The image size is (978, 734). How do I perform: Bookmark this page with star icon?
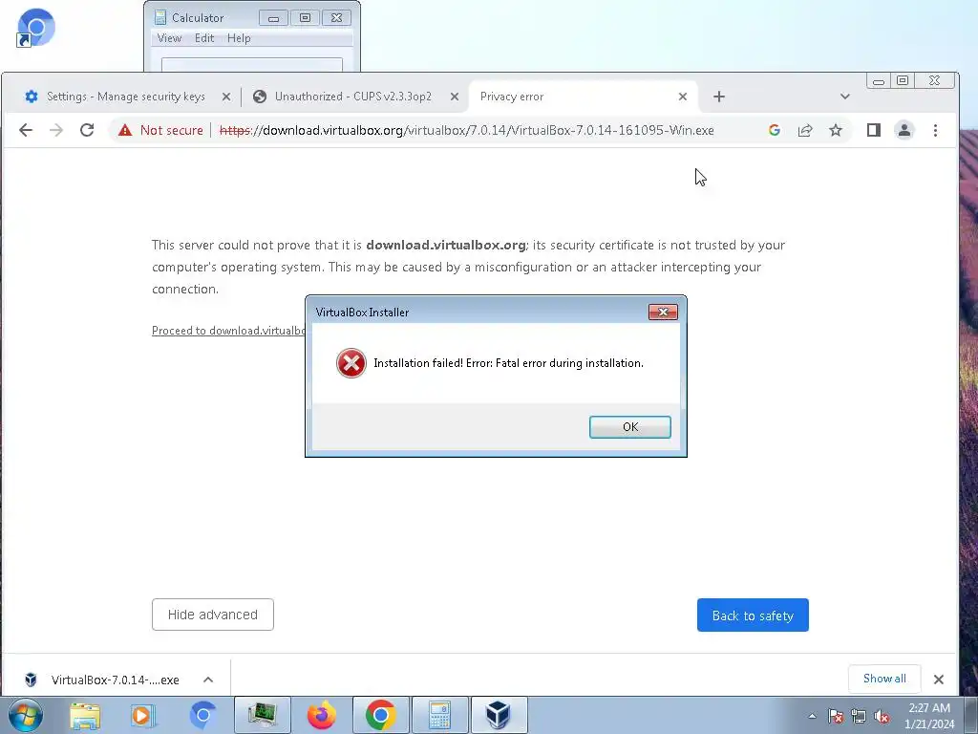(835, 130)
